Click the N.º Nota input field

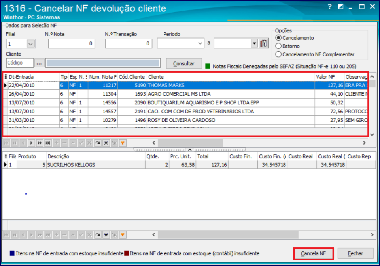pos(72,44)
